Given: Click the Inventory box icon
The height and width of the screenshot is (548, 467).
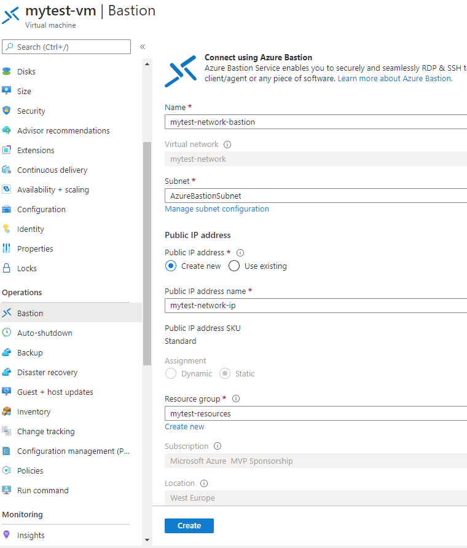Looking at the screenshot, I should click(x=6, y=411).
